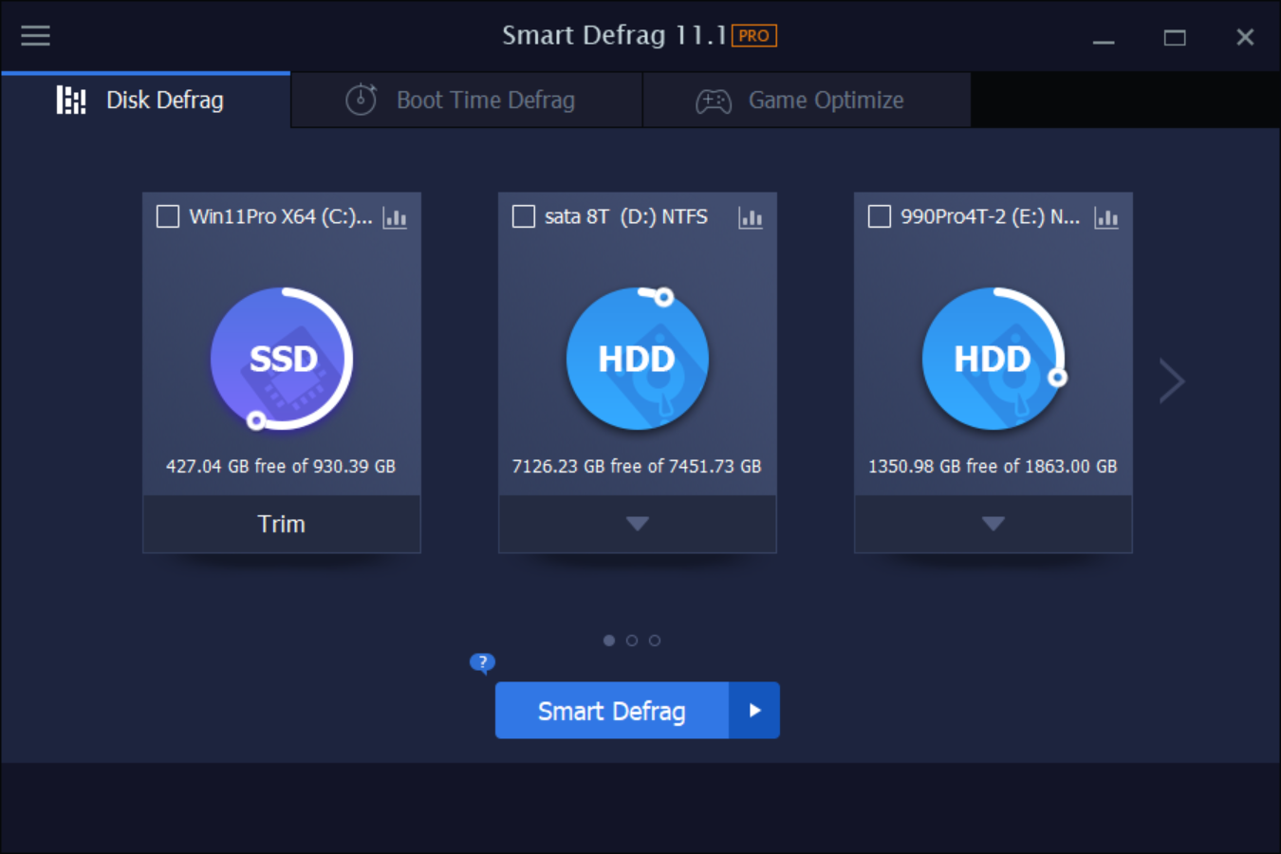Click the Trim button for C: drive
This screenshot has height=854, width=1281.
(x=281, y=524)
